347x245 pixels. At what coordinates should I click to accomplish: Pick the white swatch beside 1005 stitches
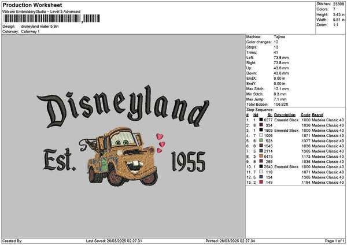click(261, 135)
